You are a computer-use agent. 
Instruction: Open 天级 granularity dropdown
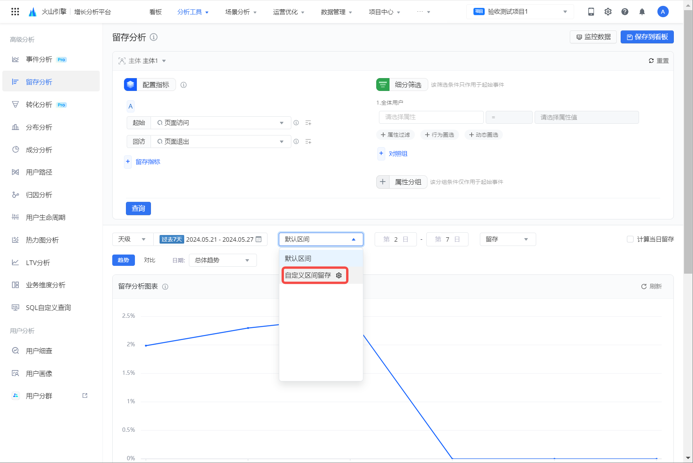pyautogui.click(x=132, y=239)
